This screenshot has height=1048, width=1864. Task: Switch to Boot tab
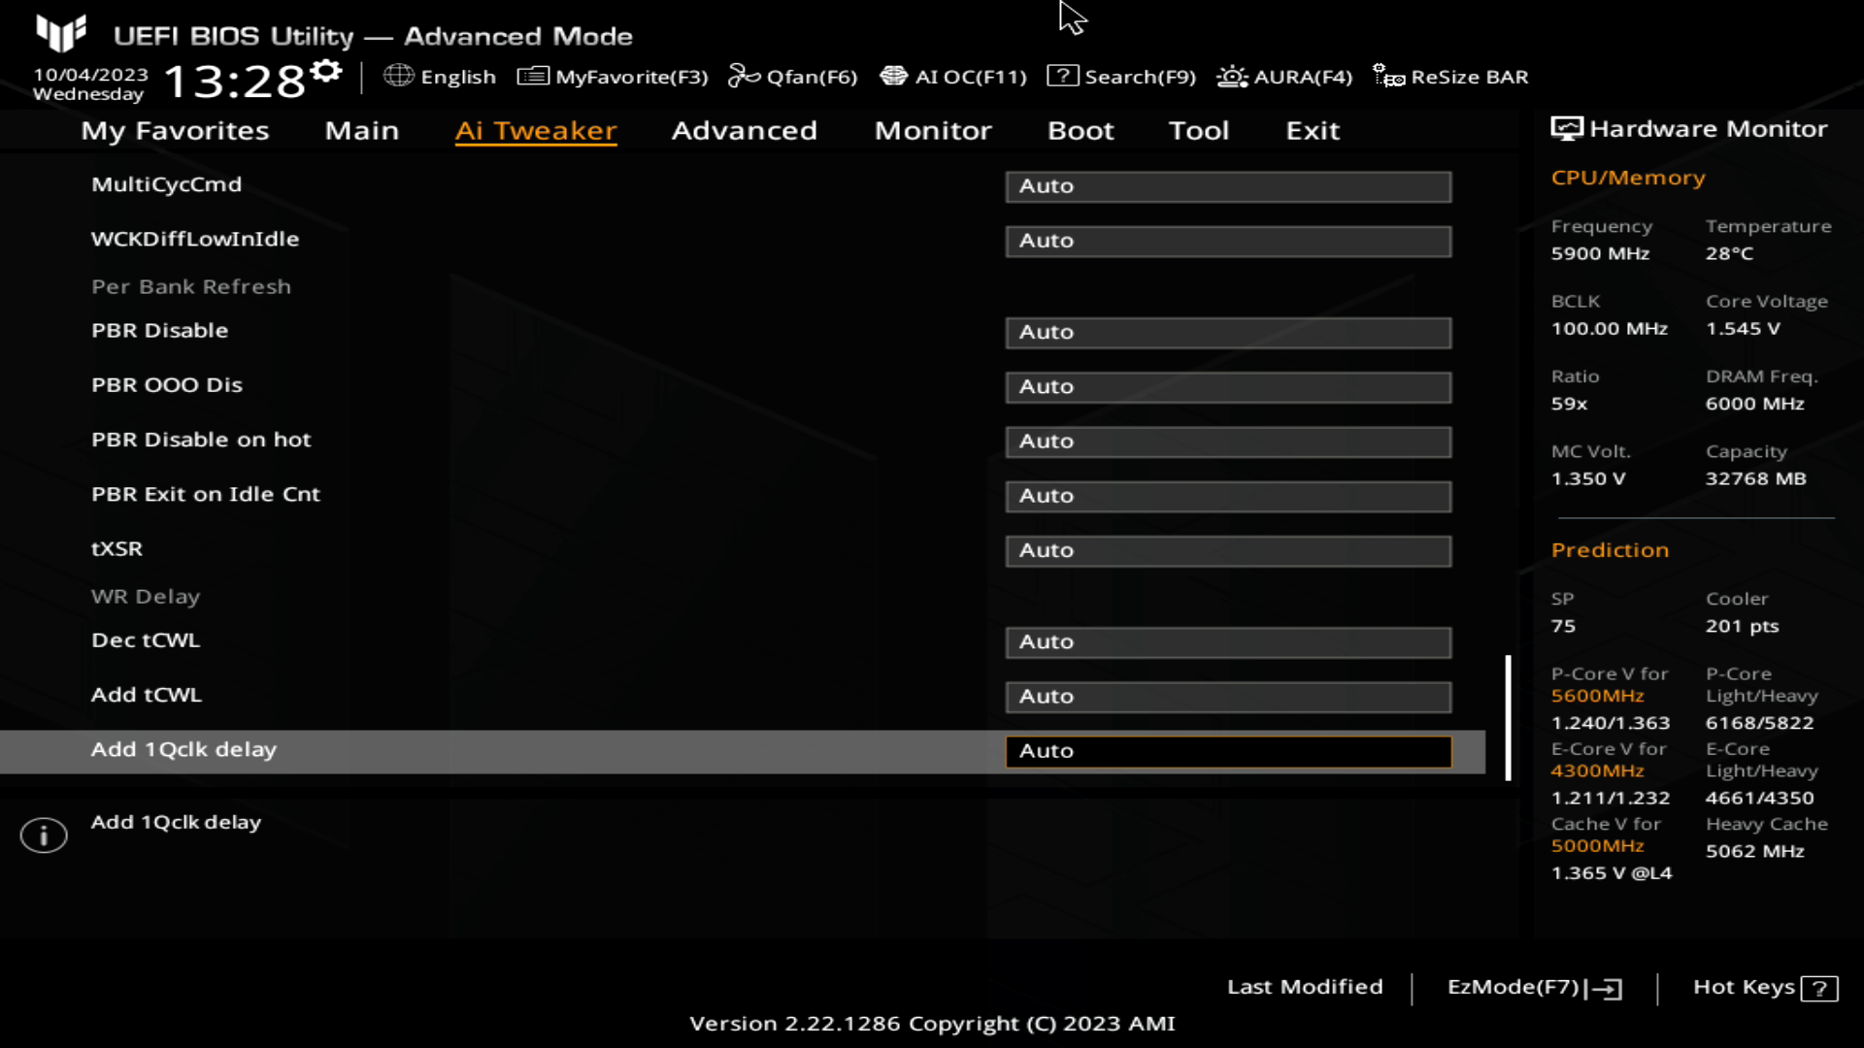1081,130
